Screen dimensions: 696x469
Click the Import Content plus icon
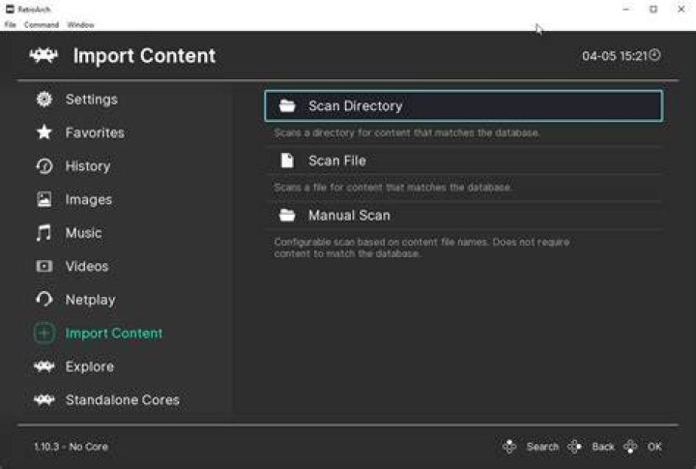tap(43, 333)
